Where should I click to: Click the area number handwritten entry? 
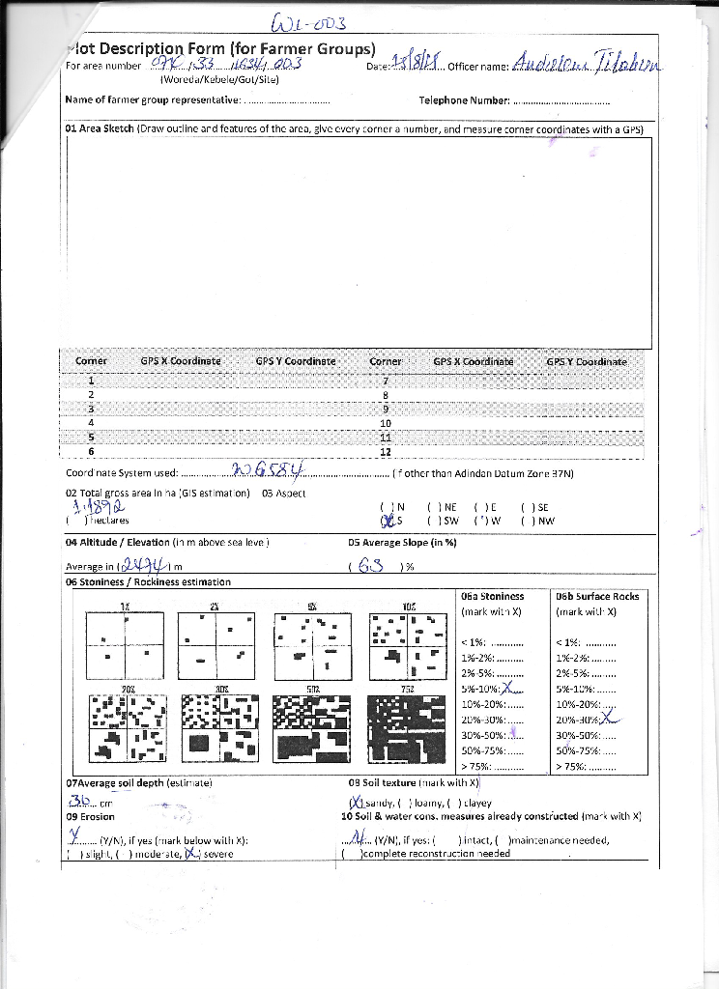pos(226,63)
